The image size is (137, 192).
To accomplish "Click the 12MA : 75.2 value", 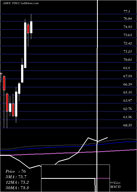I will 17,182.
